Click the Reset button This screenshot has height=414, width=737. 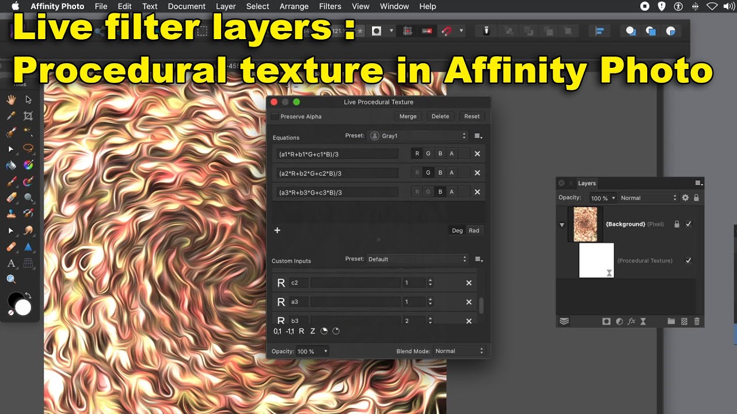(472, 116)
